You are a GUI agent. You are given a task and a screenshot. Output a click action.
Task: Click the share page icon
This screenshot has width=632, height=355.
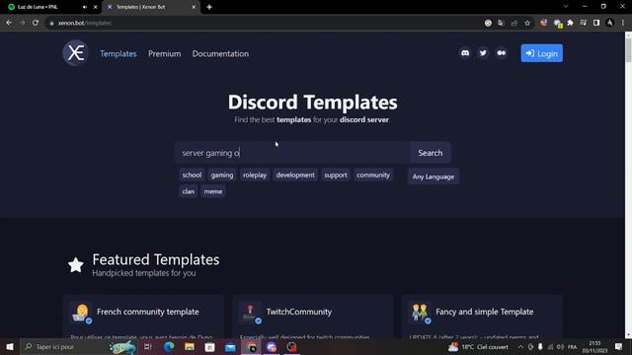coord(513,23)
